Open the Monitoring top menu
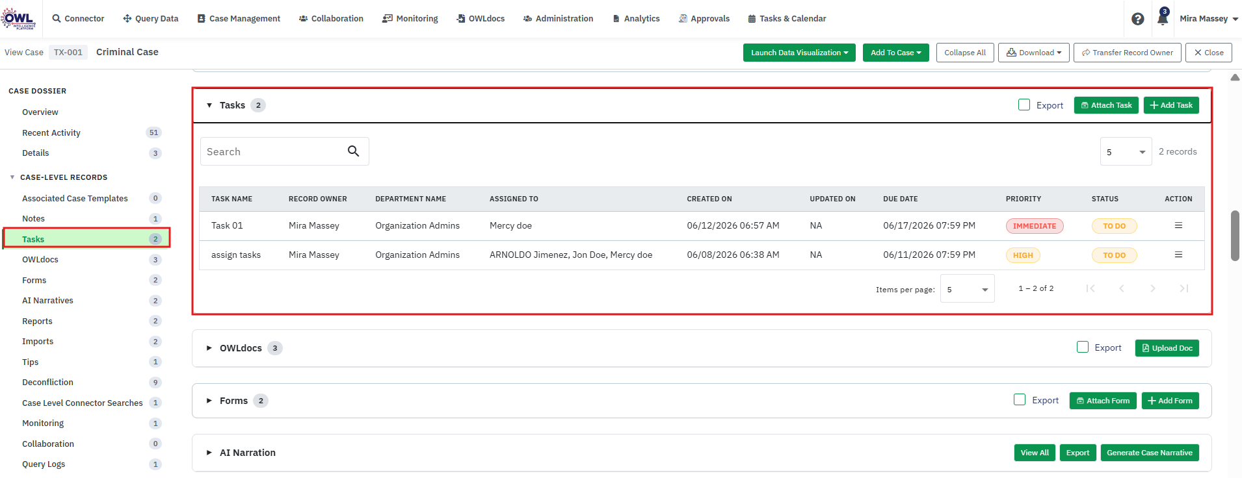The width and height of the screenshot is (1242, 478). point(410,19)
